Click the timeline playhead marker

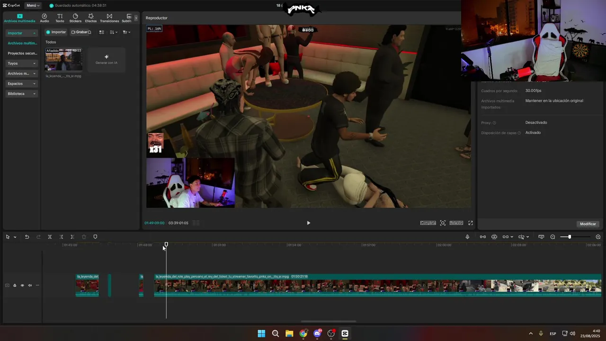click(x=166, y=244)
